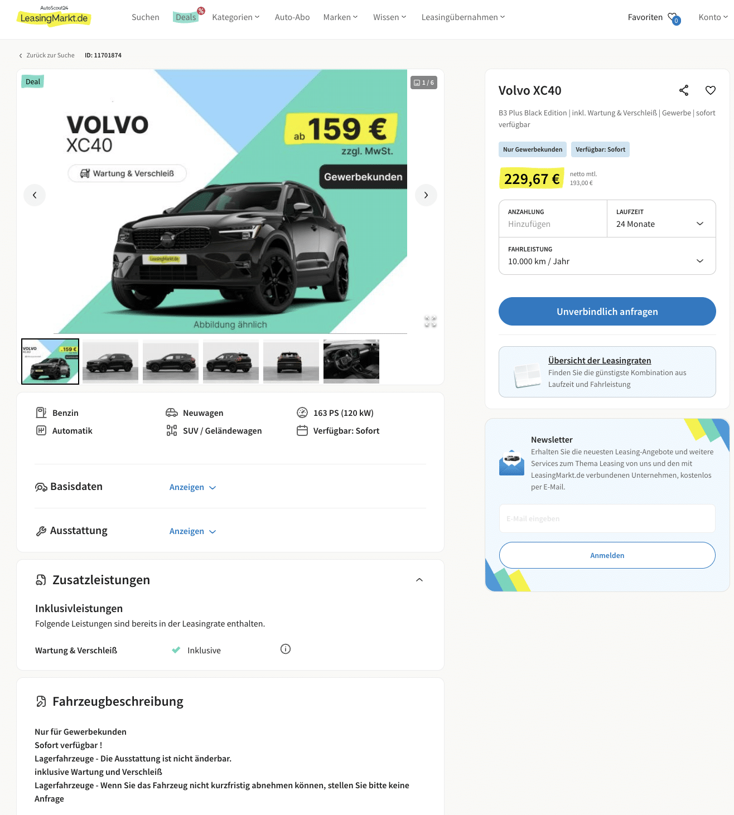Screen dimensions: 734x815
Task: Select the interior dashboard thumbnail
Action: coord(351,361)
